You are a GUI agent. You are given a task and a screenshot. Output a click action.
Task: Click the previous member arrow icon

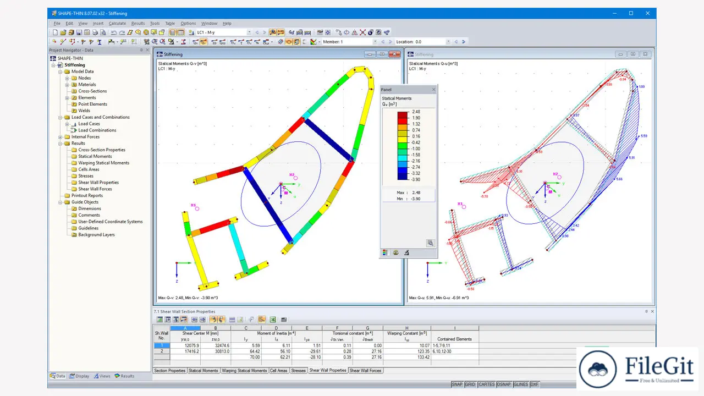[383, 42]
